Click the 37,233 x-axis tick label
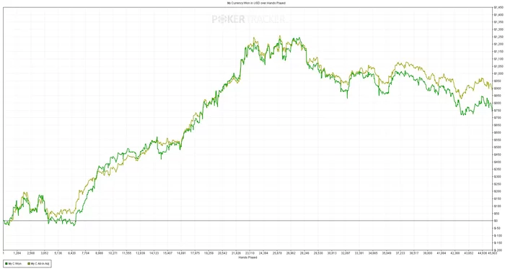Viewport: 505px width, 269px height. pos(400,253)
